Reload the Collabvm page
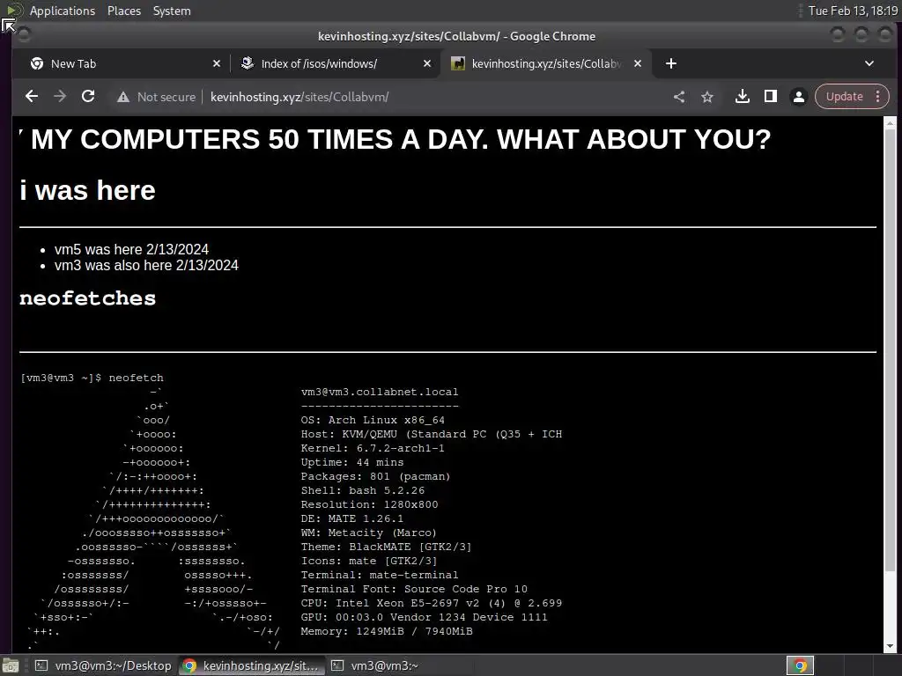Image resolution: width=902 pixels, height=676 pixels. [x=88, y=97]
